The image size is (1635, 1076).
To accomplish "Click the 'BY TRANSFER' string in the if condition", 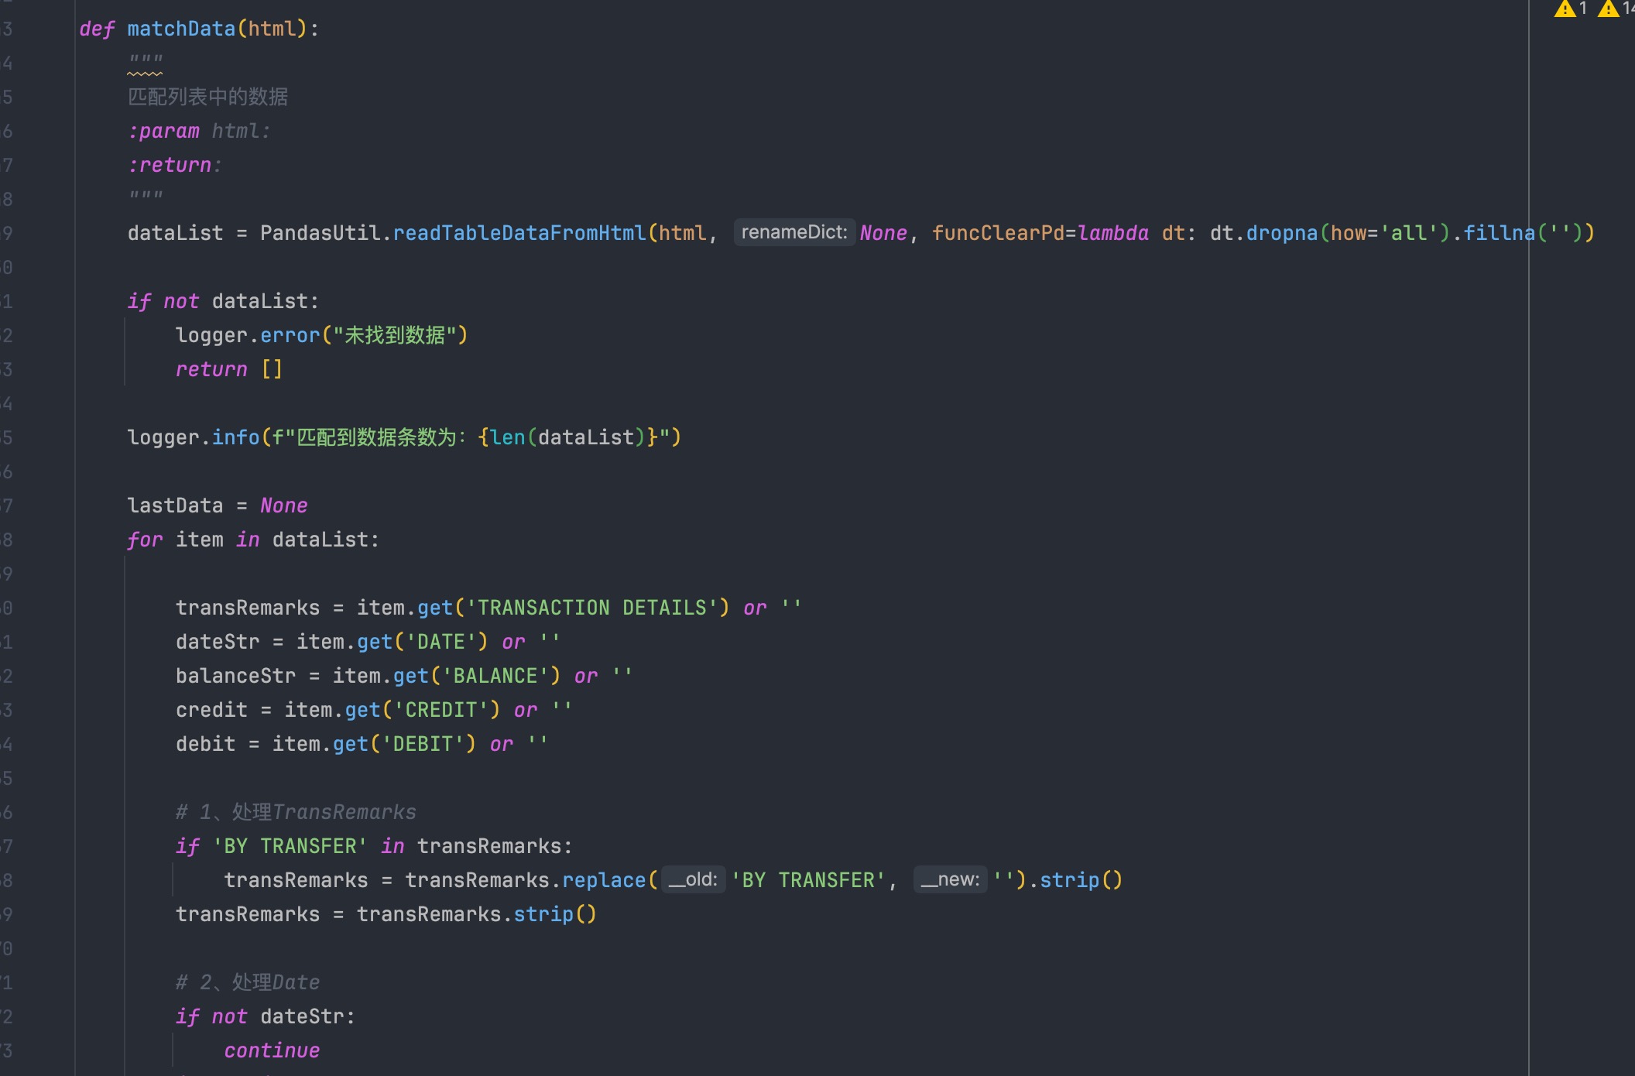I will [290, 846].
